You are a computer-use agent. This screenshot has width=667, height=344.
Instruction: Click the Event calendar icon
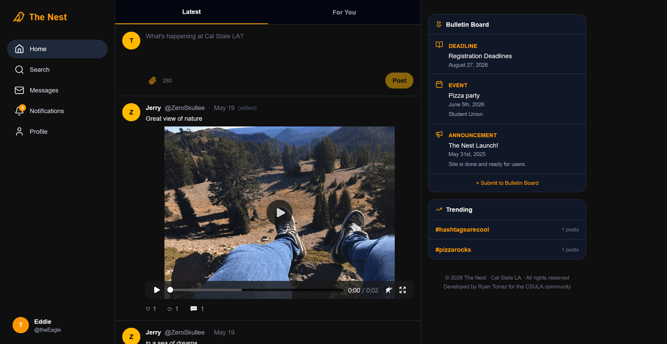pyautogui.click(x=439, y=84)
